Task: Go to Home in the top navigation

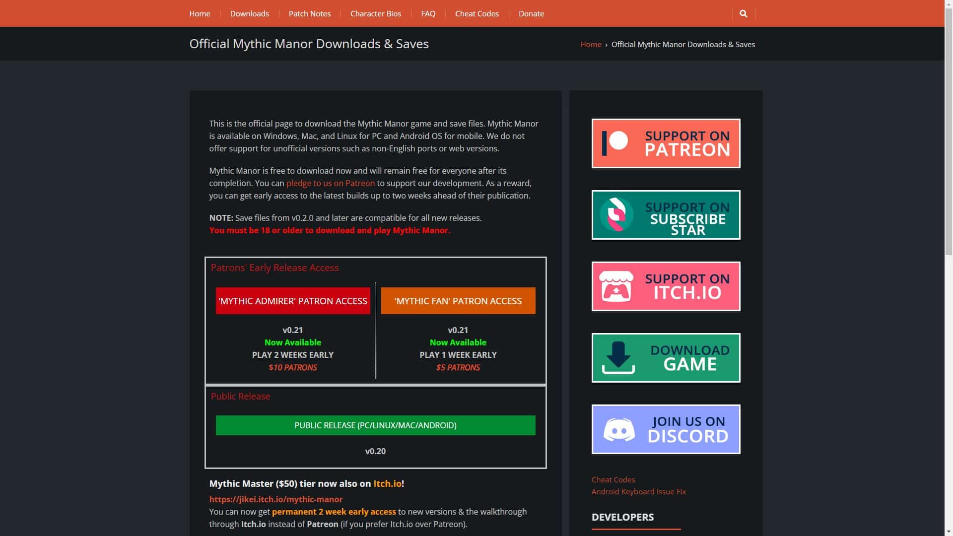Action: [200, 13]
